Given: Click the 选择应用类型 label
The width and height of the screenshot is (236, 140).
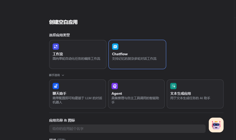Looking at the screenshot, I should pos(59,35).
